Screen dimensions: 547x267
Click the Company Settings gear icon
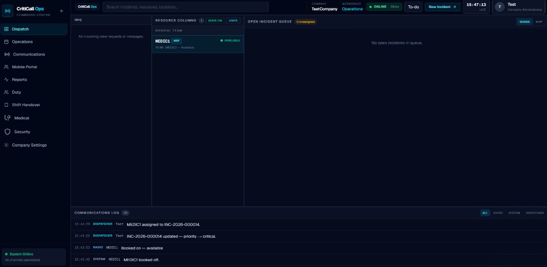[6, 145]
